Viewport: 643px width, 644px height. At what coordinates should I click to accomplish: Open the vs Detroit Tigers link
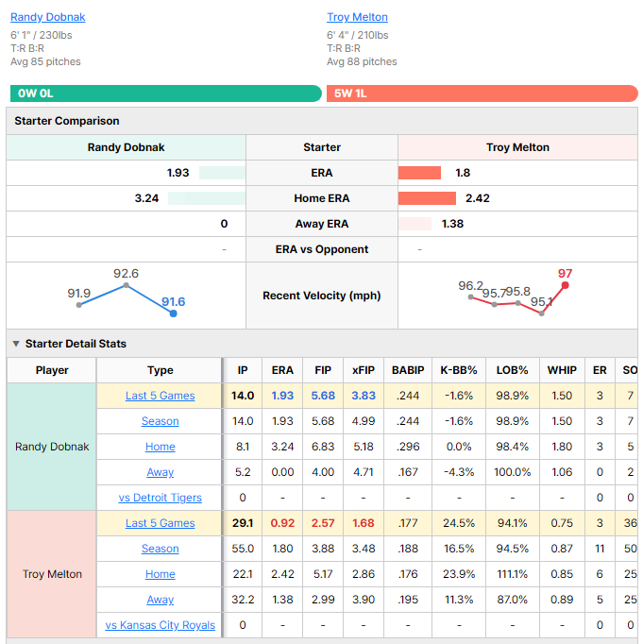161,498
